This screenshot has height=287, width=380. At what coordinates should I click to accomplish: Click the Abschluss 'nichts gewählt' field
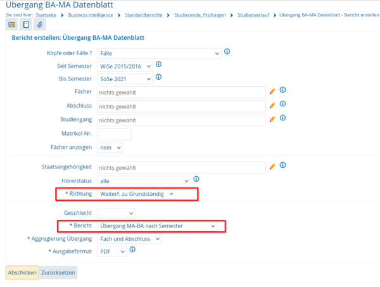(x=181, y=106)
